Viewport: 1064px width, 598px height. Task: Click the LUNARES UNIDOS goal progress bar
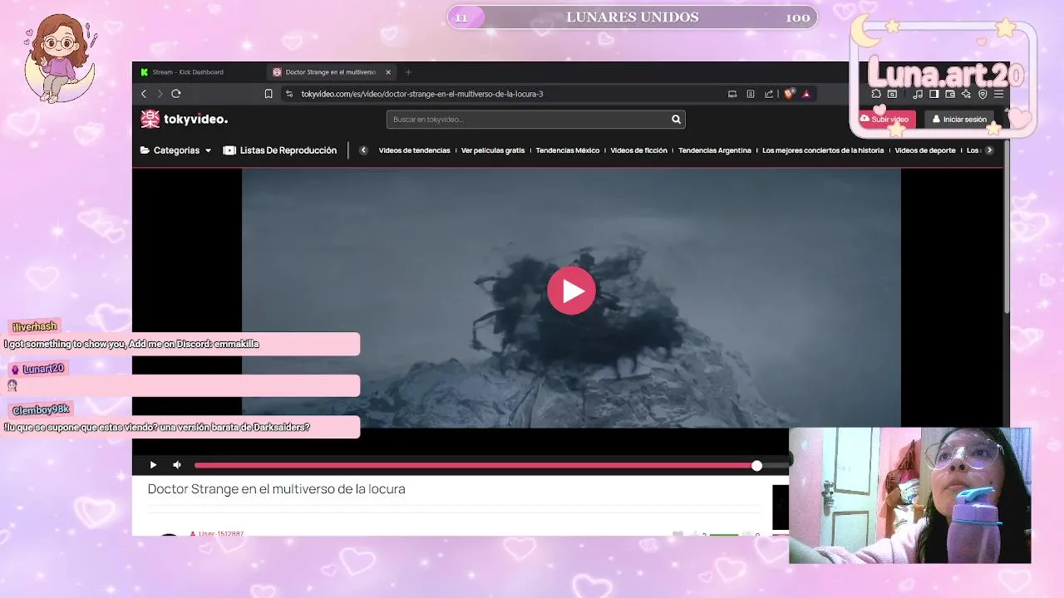point(633,17)
